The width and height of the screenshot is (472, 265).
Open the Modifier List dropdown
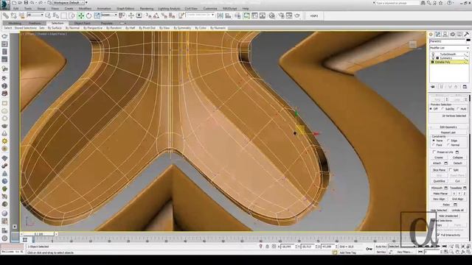[449, 48]
